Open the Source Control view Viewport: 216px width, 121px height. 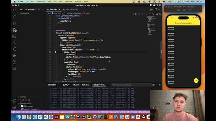coord(14,23)
